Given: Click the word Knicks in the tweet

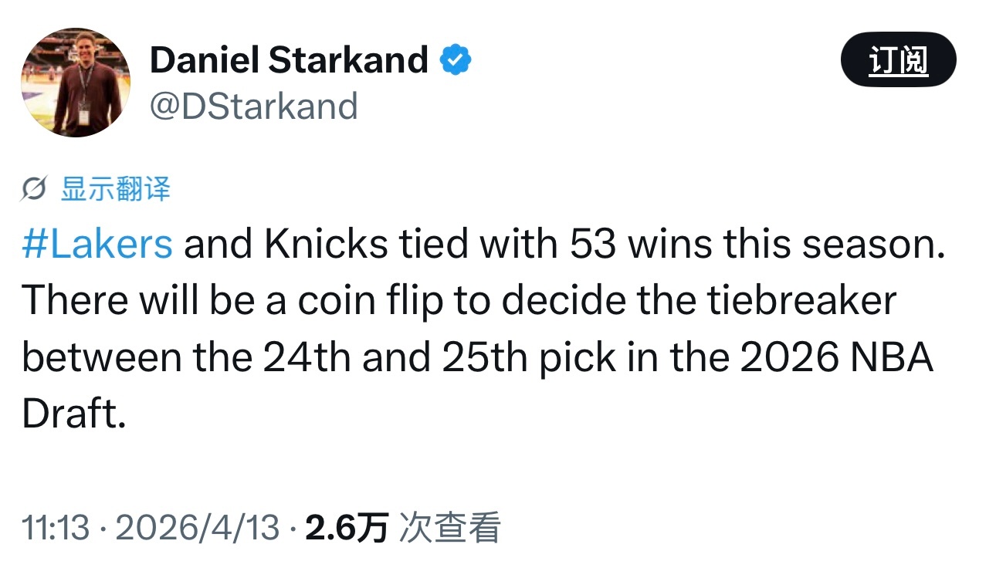Looking at the screenshot, I should (326, 245).
